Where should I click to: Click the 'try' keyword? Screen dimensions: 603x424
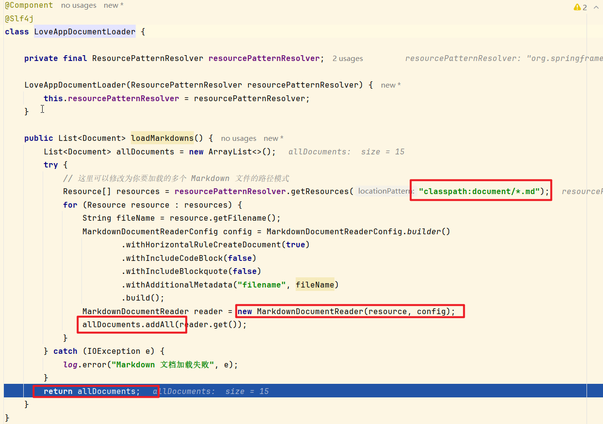pyautogui.click(x=51, y=165)
